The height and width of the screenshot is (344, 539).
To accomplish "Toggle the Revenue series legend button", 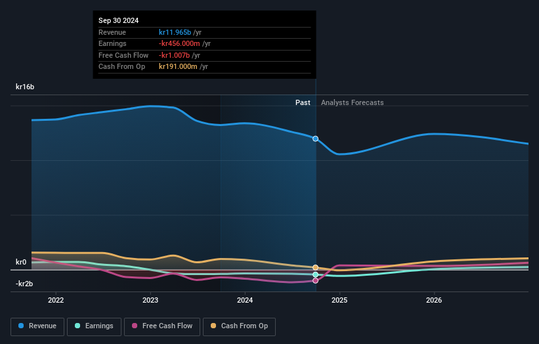I will [x=37, y=326].
